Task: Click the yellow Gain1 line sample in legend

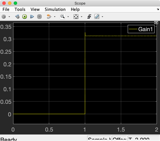Action: (133, 29)
